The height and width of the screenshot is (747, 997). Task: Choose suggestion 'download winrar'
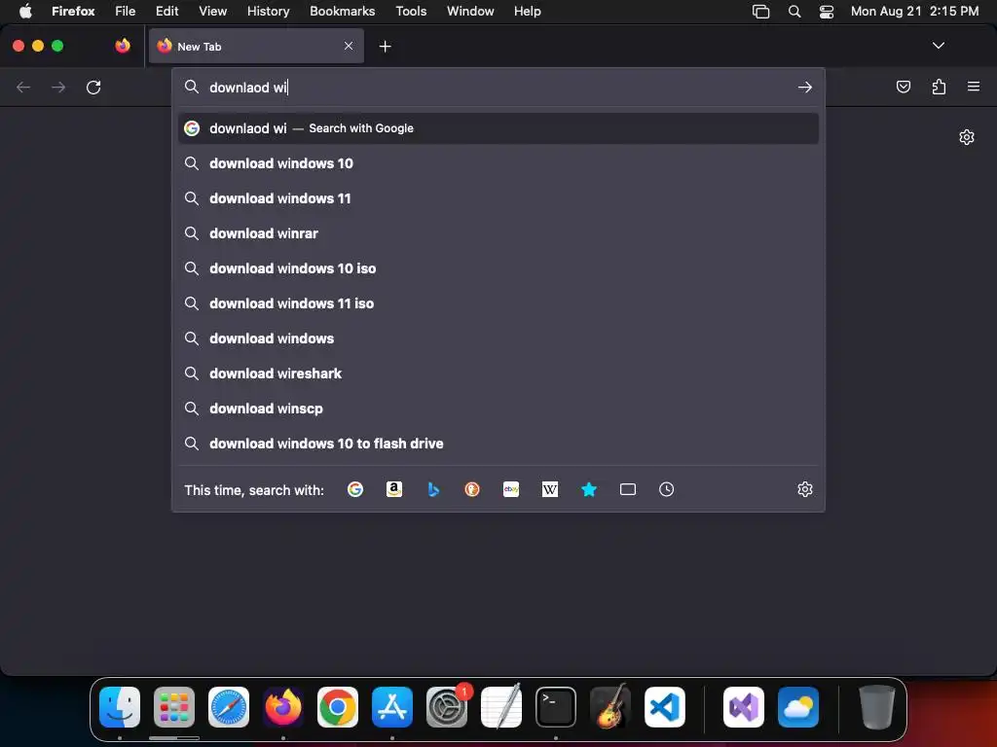click(498, 233)
